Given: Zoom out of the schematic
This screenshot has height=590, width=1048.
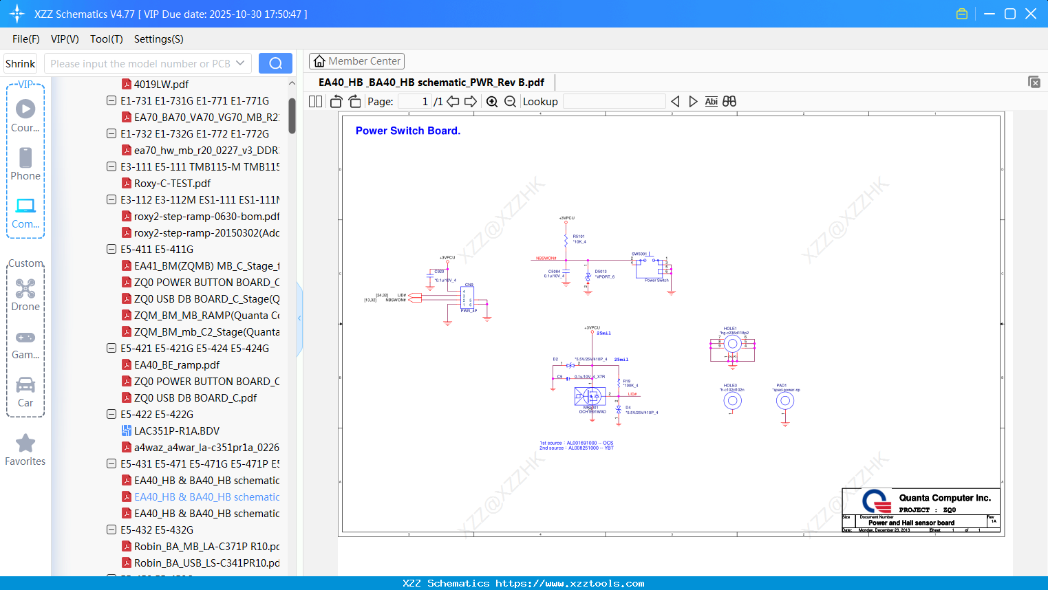Looking at the screenshot, I should (510, 102).
